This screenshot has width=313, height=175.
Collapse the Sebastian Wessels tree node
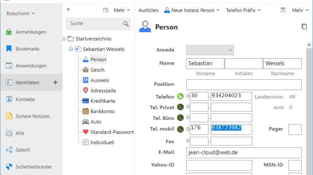pyautogui.click(x=71, y=49)
